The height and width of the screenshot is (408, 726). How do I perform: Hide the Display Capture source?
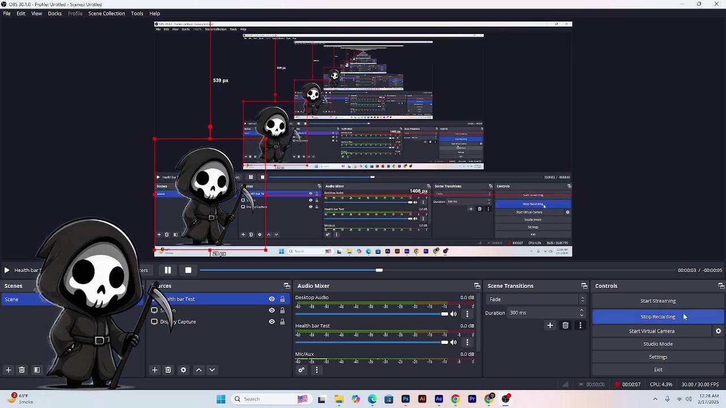coord(272,321)
